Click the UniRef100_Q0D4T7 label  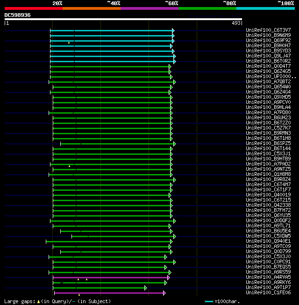[268, 66]
